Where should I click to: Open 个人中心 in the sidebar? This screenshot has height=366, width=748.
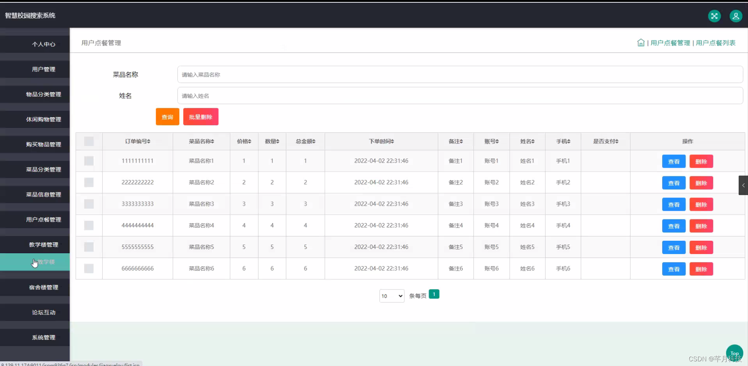pos(43,44)
